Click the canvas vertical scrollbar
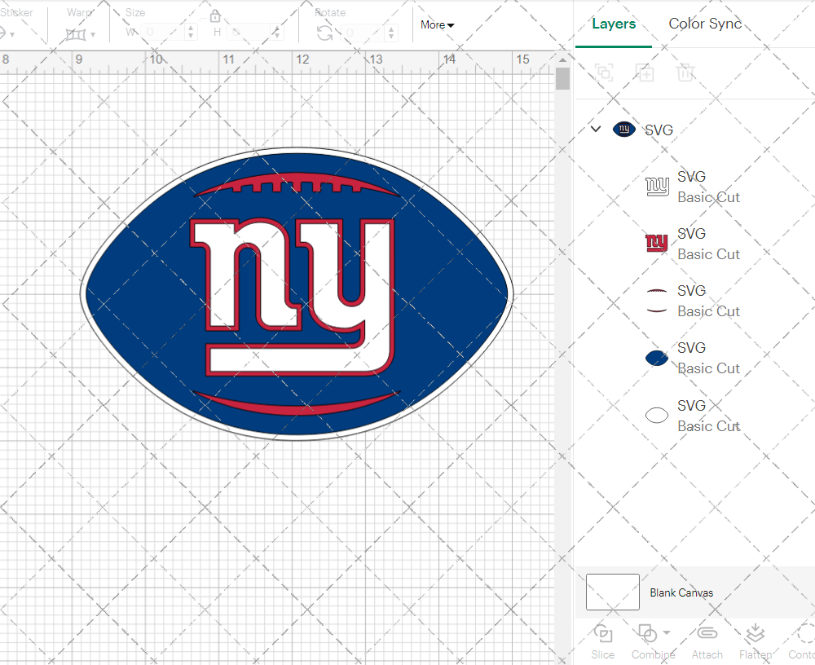 (562, 79)
